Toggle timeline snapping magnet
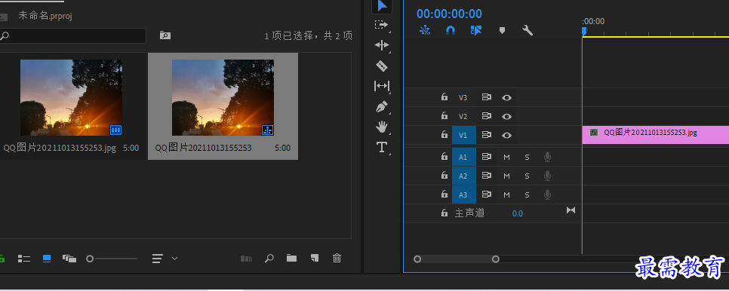The width and height of the screenshot is (729, 291). tap(450, 30)
